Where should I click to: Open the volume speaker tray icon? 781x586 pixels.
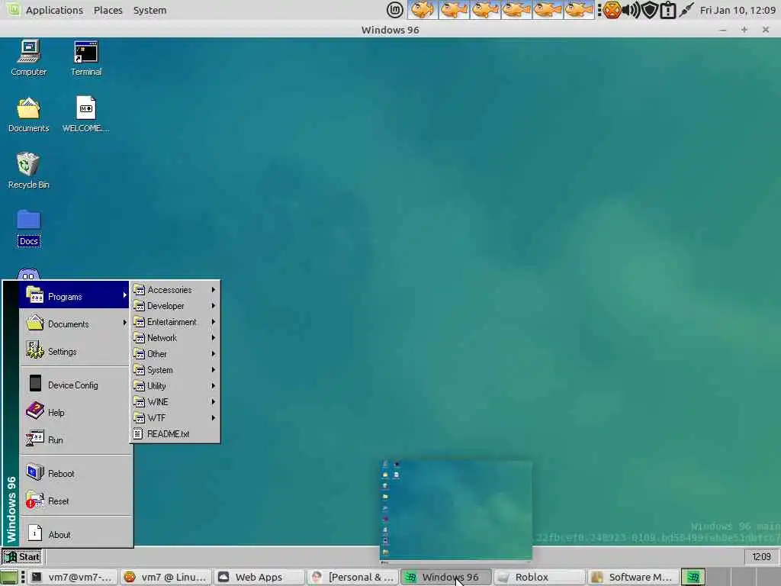(632, 10)
